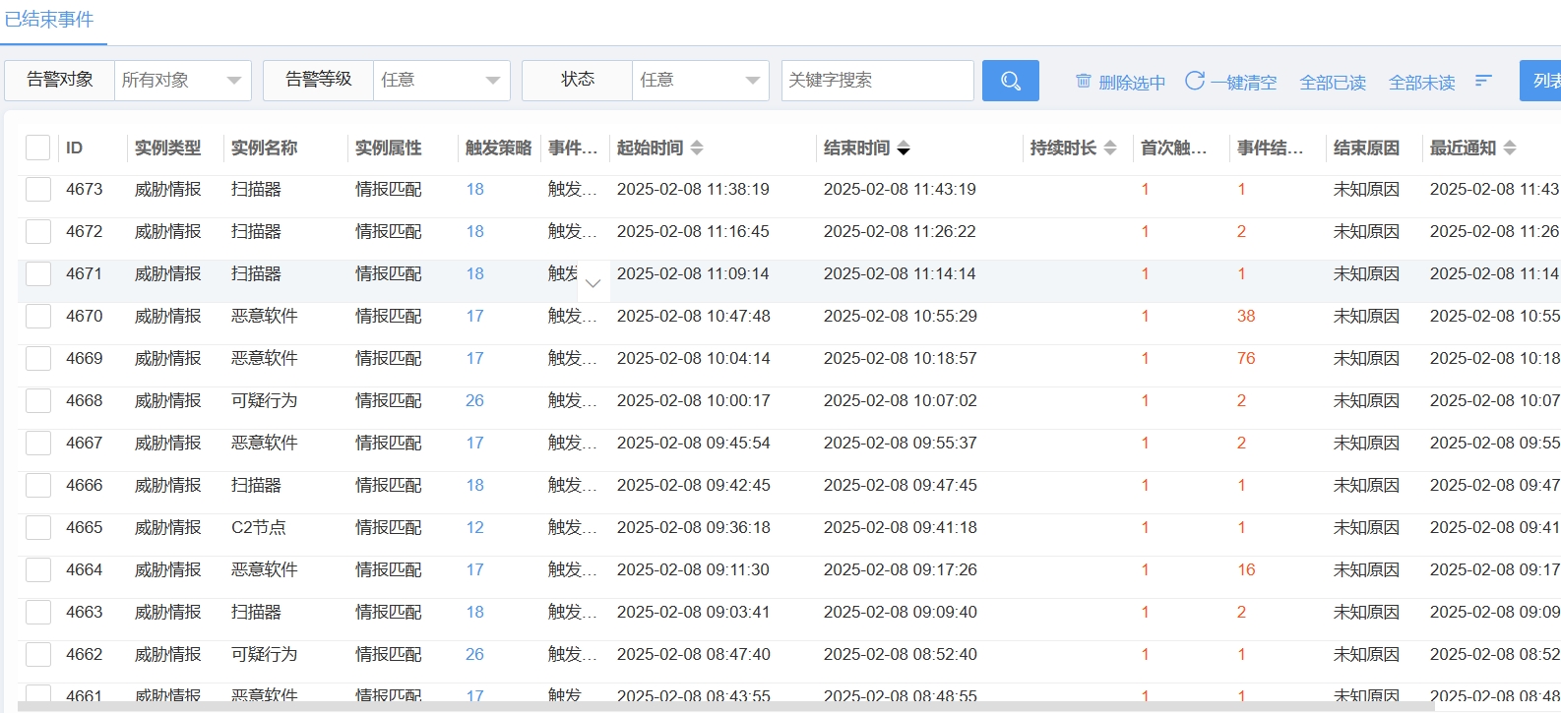Screen dimensions: 1561x713
Task: Click the ID column header
Action: [75, 148]
